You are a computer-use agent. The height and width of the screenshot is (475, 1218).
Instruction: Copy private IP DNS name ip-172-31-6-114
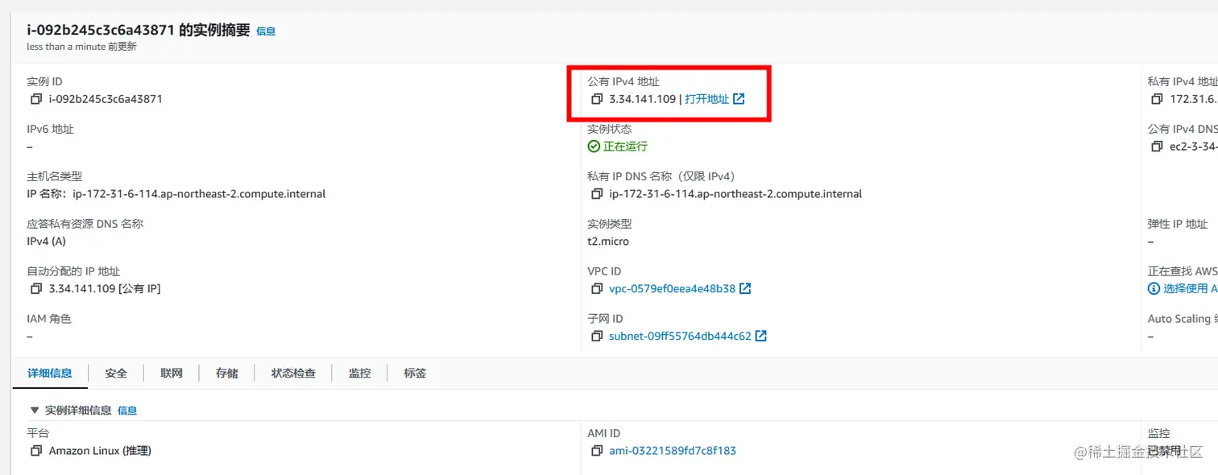597,194
